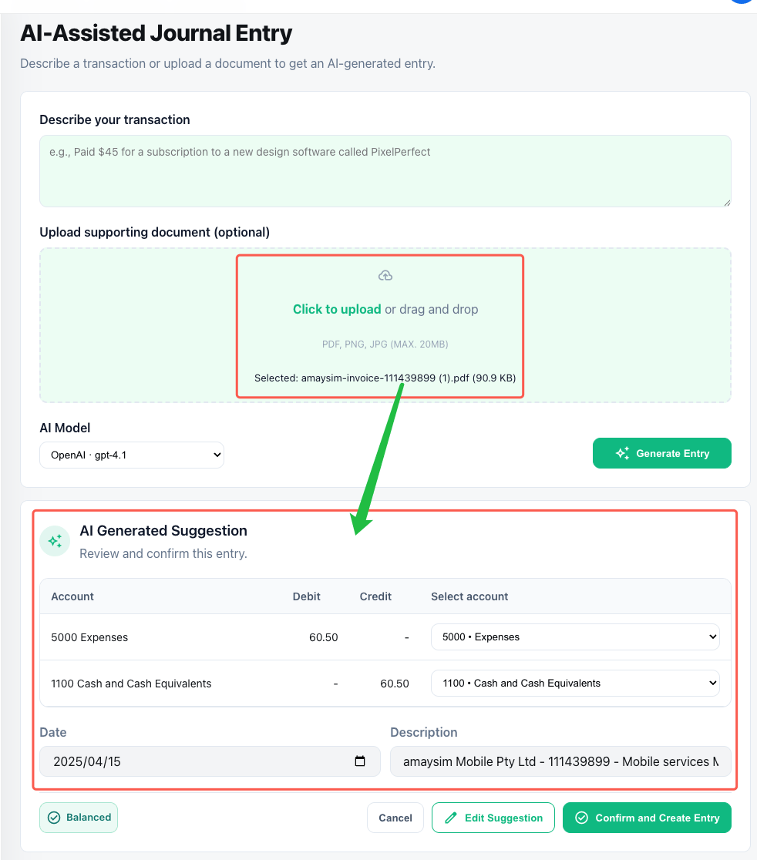This screenshot has height=860, width=757.
Task: Click the pencil icon on Edit Suggestion
Action: (x=451, y=818)
